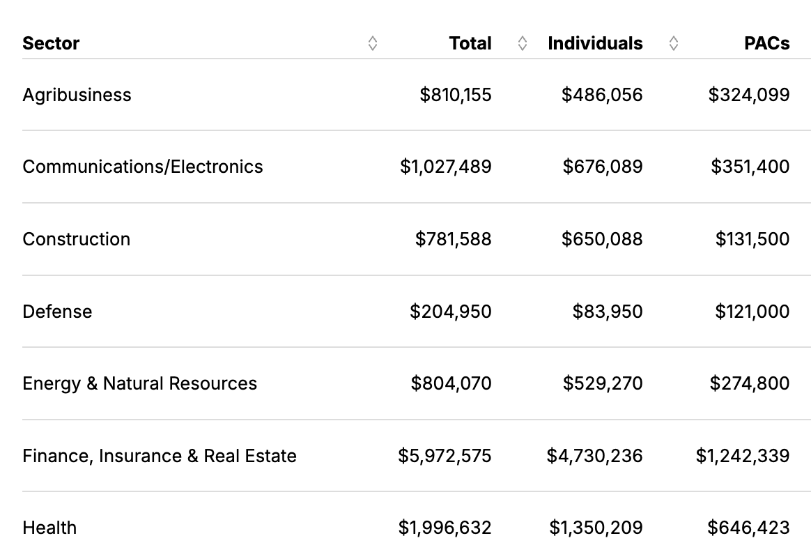Select the Communications/Electronics sector name
The height and width of the screenshot is (559, 811).
pyautogui.click(x=143, y=167)
